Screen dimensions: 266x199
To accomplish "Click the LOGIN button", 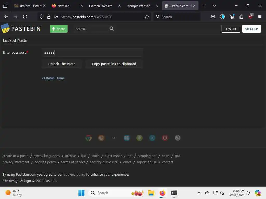I will coord(231,29).
